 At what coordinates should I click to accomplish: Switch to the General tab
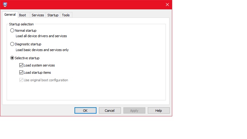pyautogui.click(x=10, y=15)
